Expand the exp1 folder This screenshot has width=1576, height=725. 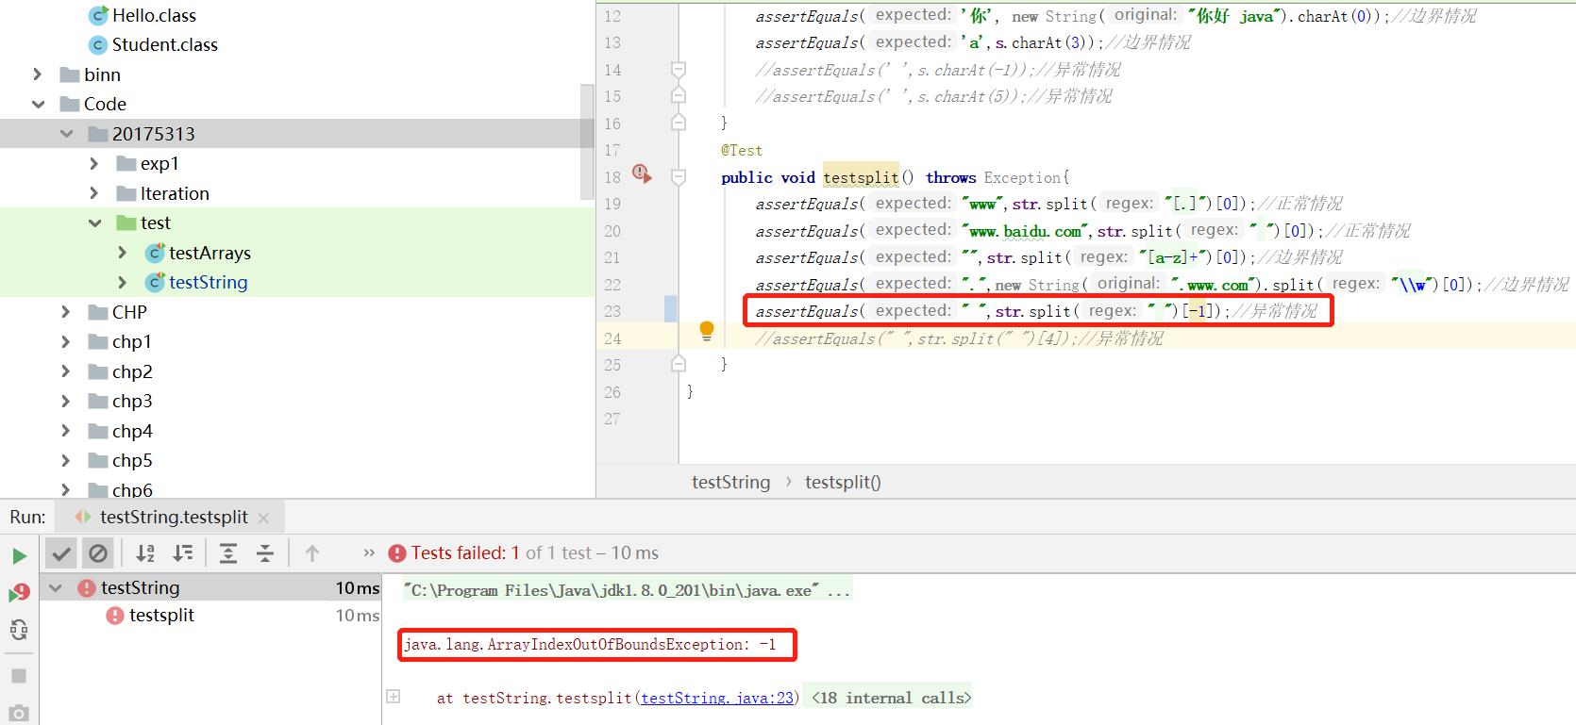93,163
